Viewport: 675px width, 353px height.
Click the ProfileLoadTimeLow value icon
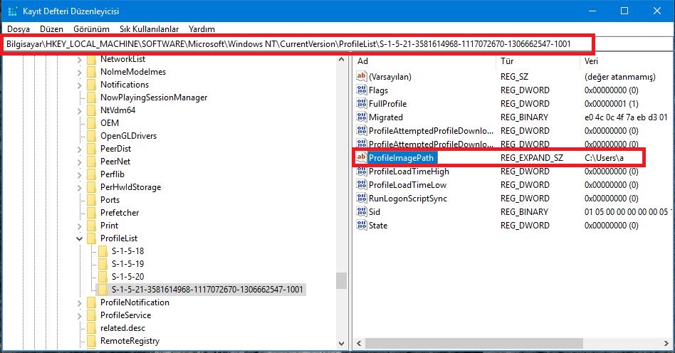[x=361, y=184]
